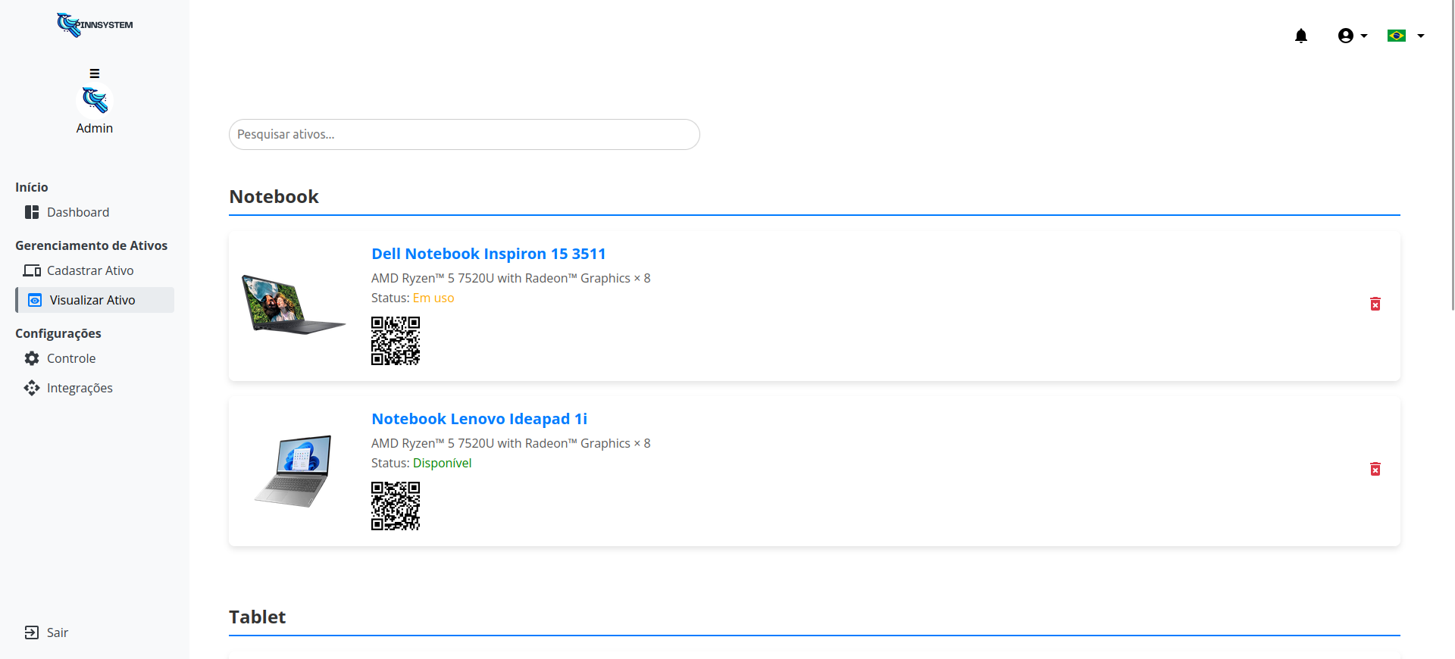Open the Dell Notebook Inspiron 15 3511 link

[x=489, y=254]
